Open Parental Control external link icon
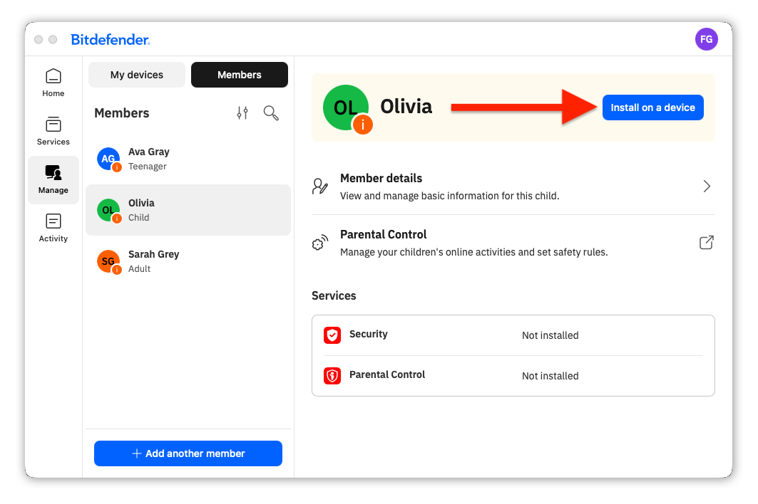Viewport: 758px width, 504px height. click(x=706, y=242)
